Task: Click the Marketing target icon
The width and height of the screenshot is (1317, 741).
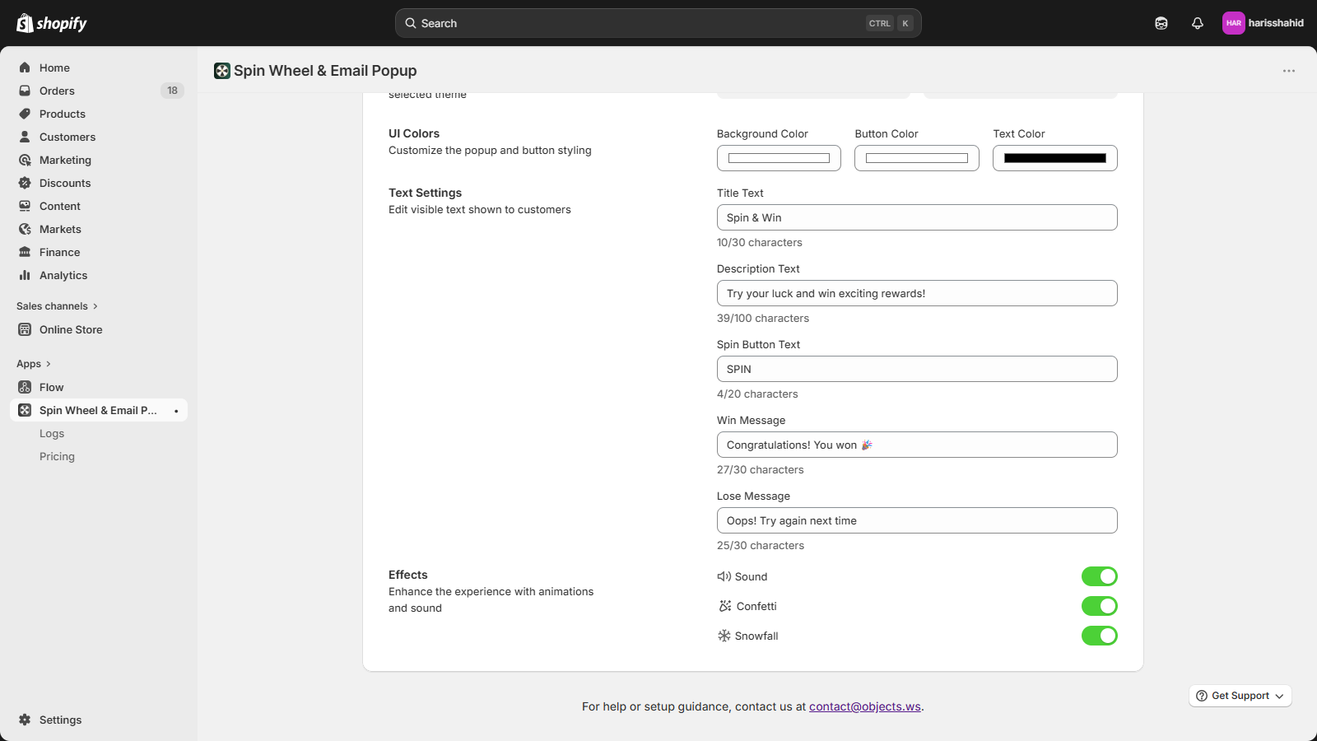Action: [25, 160]
